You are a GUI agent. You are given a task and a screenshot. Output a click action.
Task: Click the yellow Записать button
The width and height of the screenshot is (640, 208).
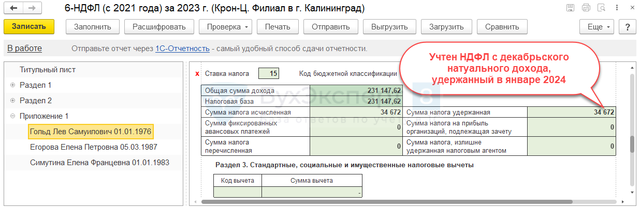[29, 27]
